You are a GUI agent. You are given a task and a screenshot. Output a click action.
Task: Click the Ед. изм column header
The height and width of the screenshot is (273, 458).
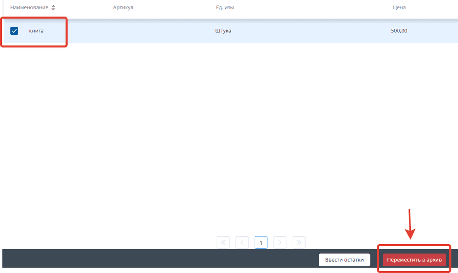tap(225, 8)
